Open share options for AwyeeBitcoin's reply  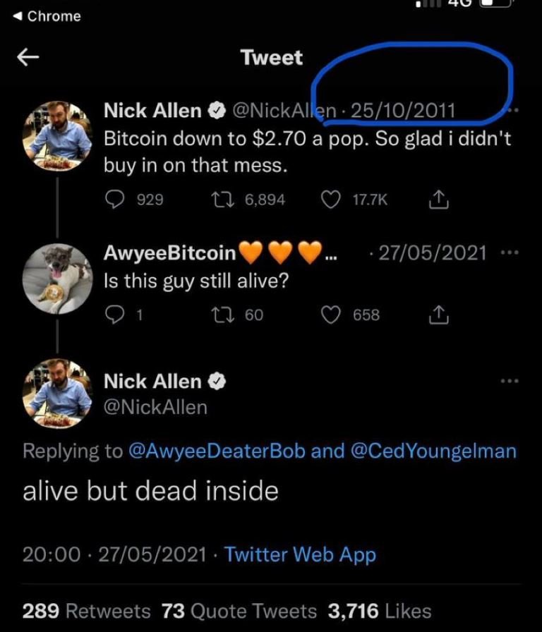(x=439, y=315)
